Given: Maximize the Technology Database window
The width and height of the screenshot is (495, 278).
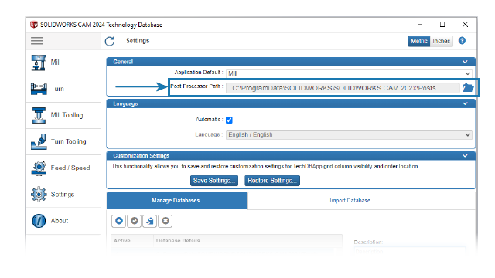Looking at the screenshot, I should point(442,25).
